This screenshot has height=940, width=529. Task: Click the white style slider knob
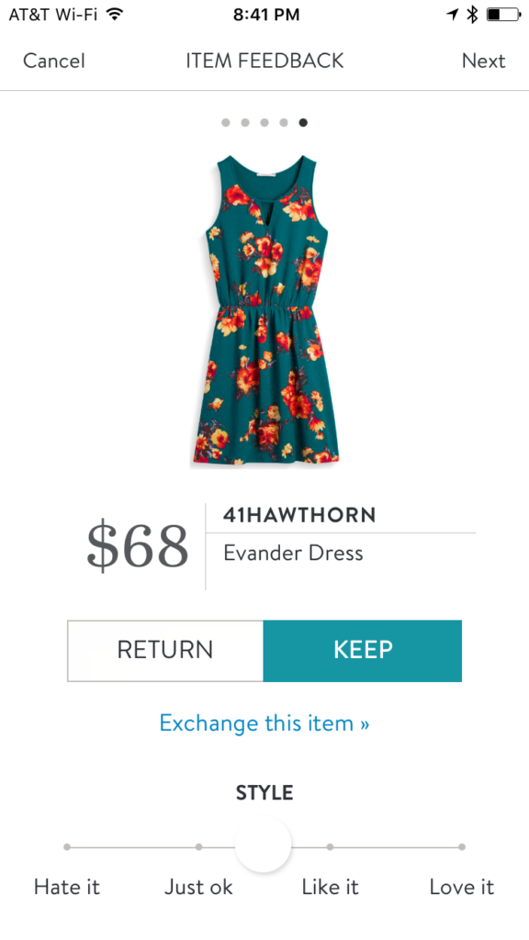tap(263, 845)
